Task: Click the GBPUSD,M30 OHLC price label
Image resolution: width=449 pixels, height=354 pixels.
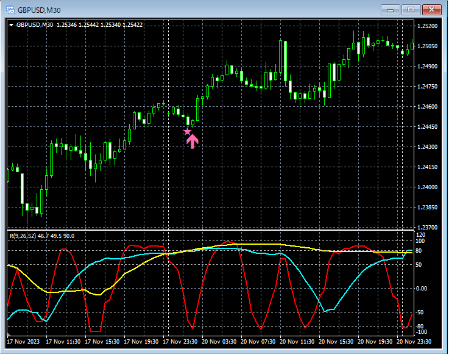Action: point(79,25)
